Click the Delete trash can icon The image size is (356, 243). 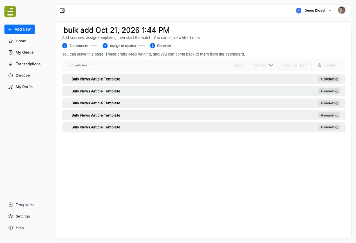319,65
